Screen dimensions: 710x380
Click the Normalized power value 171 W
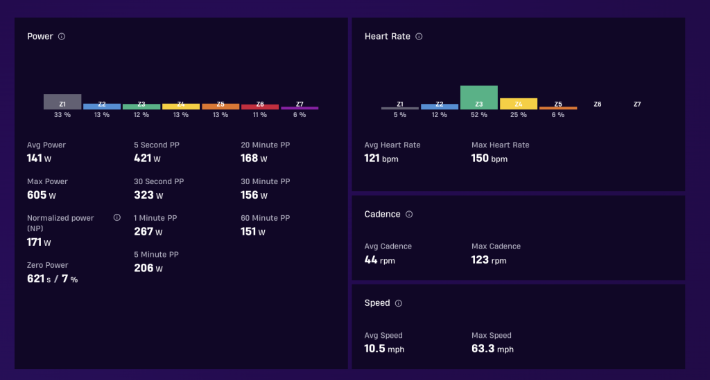click(39, 242)
